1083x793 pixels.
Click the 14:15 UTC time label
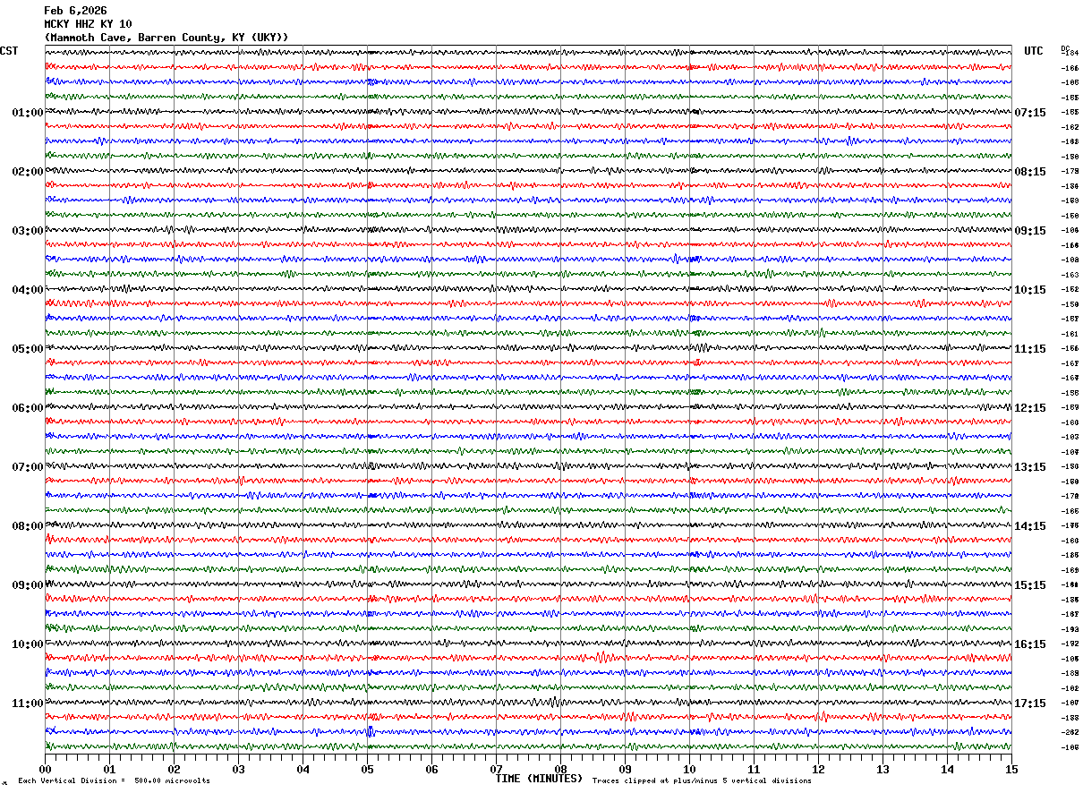point(1030,526)
